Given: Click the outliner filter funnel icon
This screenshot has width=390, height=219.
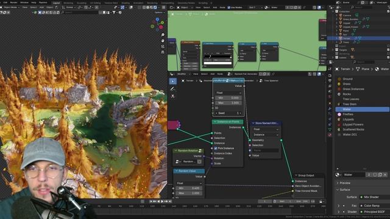Looking at the screenshot, I should click(388, 7).
